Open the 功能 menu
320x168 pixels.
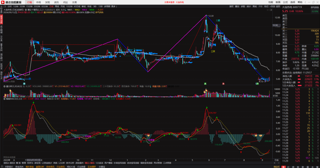(x=271, y=2)
